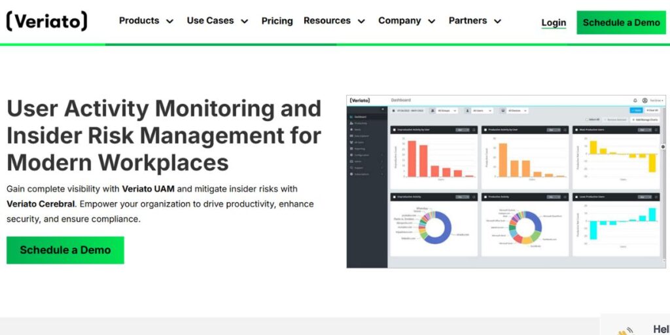Click the Veriato logo in the site header
This screenshot has width=670, height=335.
46,21
